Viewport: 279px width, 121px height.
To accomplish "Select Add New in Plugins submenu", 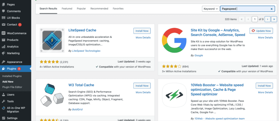I will tap(8, 82).
